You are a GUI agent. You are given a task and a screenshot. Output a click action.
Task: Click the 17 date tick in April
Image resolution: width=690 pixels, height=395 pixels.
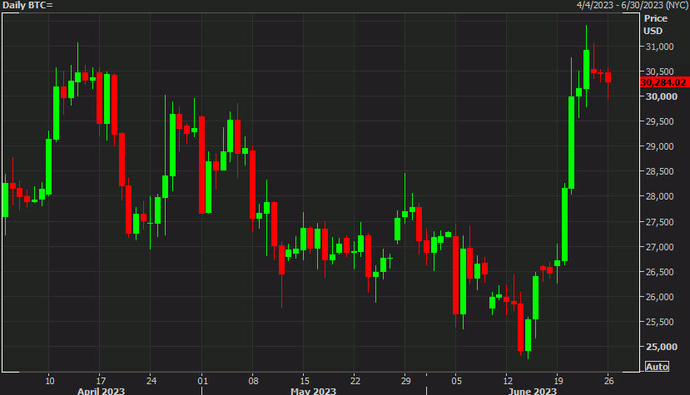pos(101,381)
